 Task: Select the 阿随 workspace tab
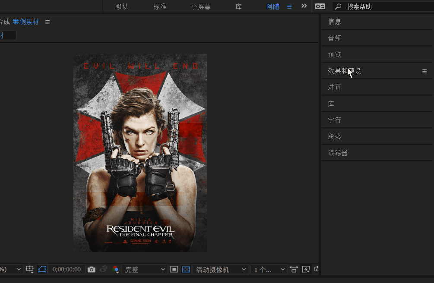click(x=272, y=6)
